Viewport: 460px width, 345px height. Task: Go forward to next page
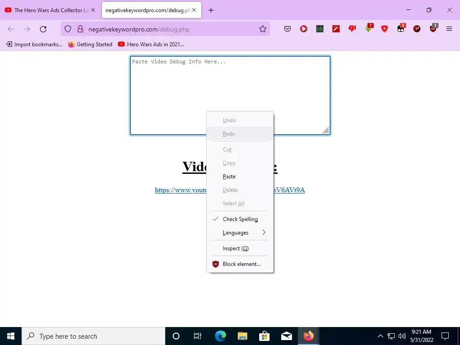pyautogui.click(x=27, y=29)
